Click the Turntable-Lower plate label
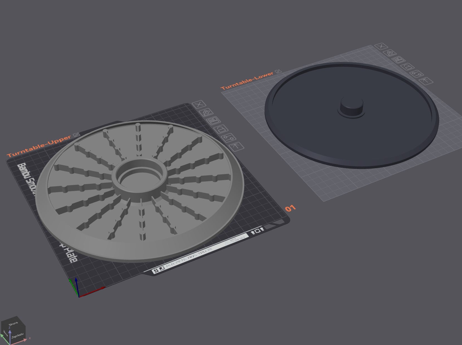The height and width of the screenshot is (345, 462). (247, 81)
